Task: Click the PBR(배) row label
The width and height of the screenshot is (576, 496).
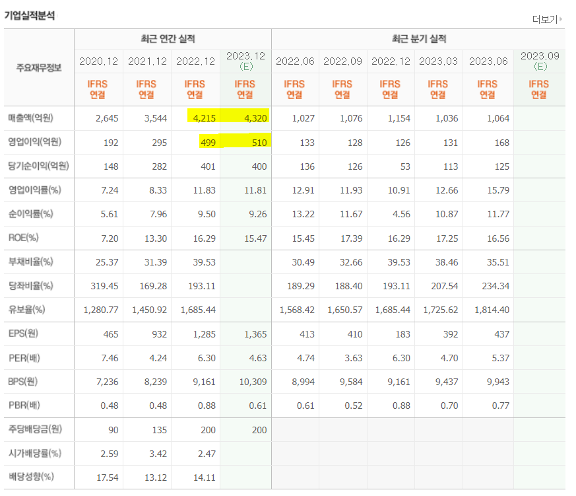Action: click(x=24, y=405)
